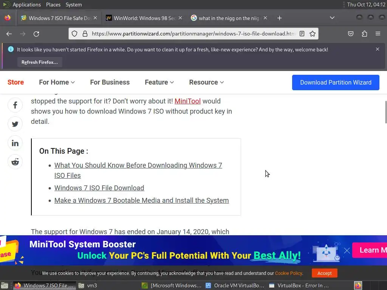Image resolution: width=387 pixels, height=290 pixels.
Task: Click the Firefox logo in tab bar
Action: pos(8,18)
